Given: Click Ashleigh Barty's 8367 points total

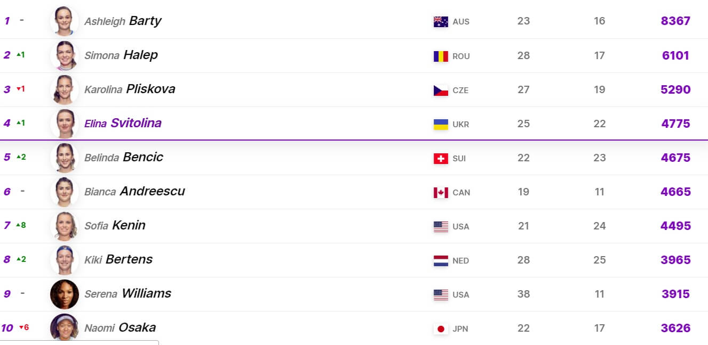Looking at the screenshot, I should (675, 21).
